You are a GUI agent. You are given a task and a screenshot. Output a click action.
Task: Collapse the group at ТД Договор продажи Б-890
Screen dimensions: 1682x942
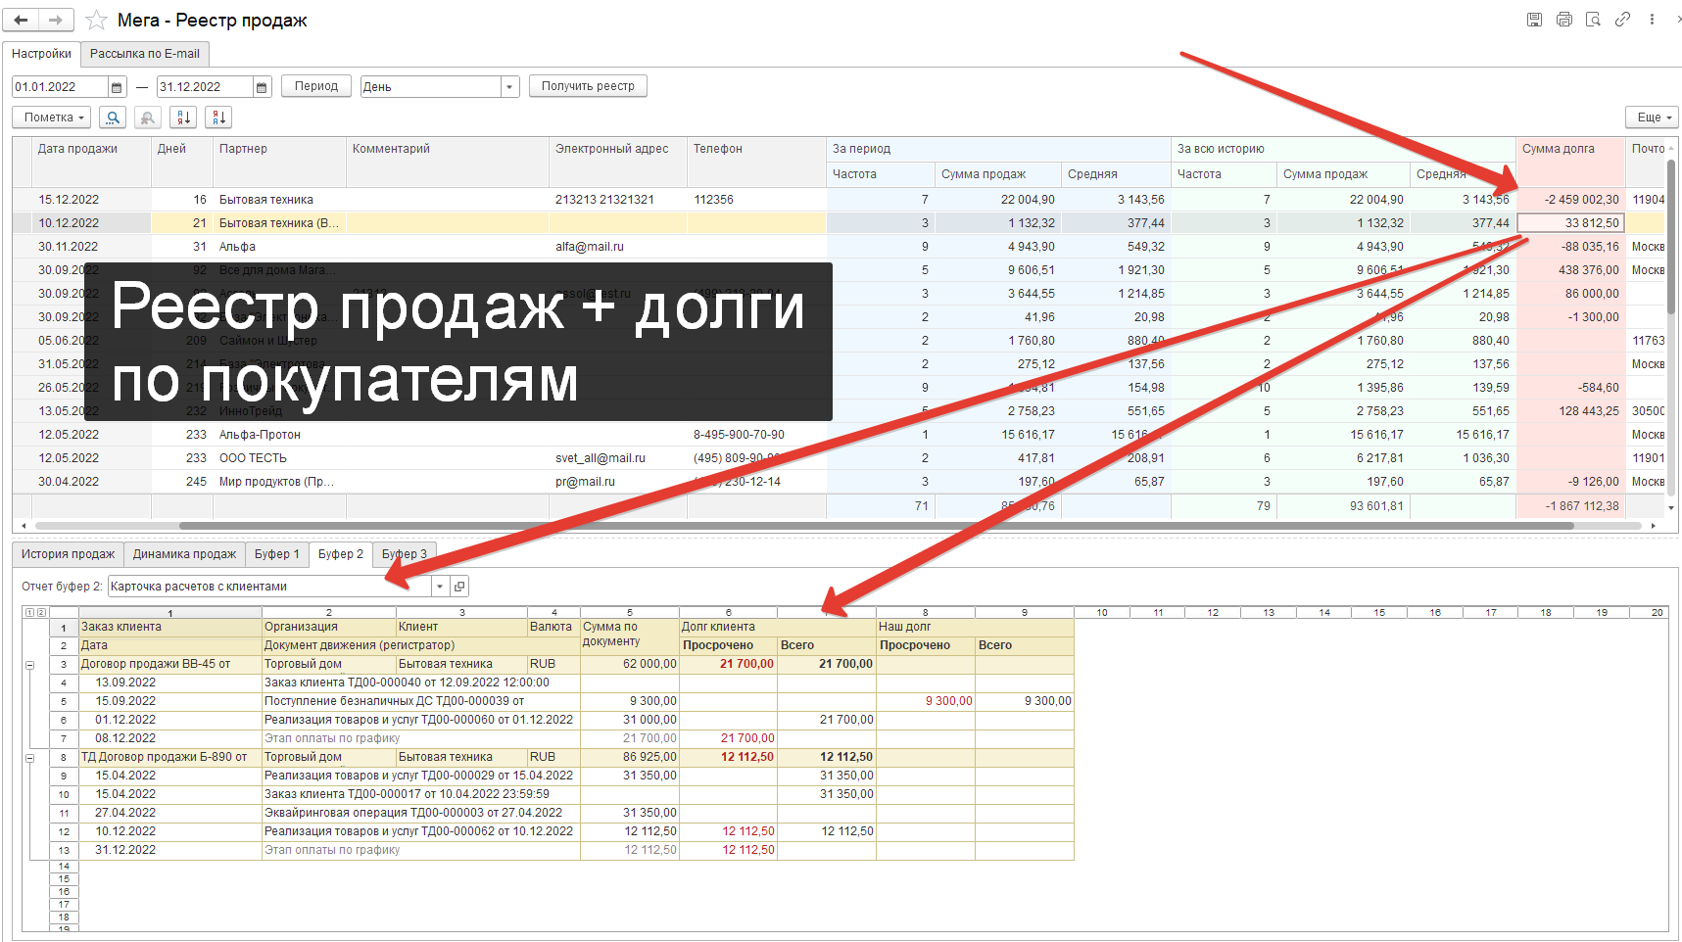[29, 758]
